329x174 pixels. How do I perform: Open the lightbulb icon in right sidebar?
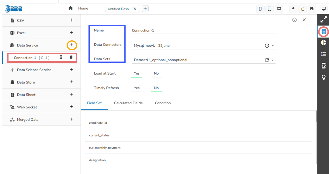[324, 77]
